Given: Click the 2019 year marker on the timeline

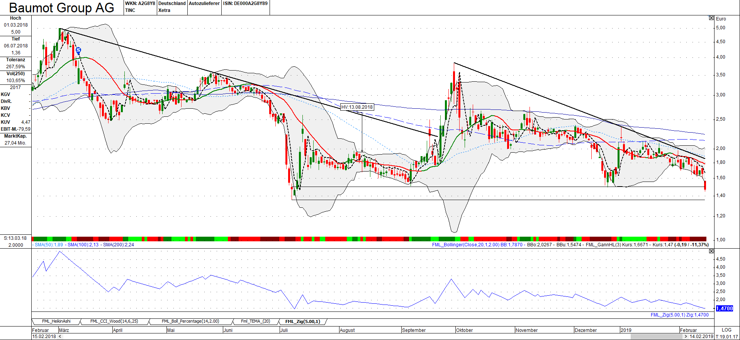Looking at the screenshot, I should (x=626, y=330).
